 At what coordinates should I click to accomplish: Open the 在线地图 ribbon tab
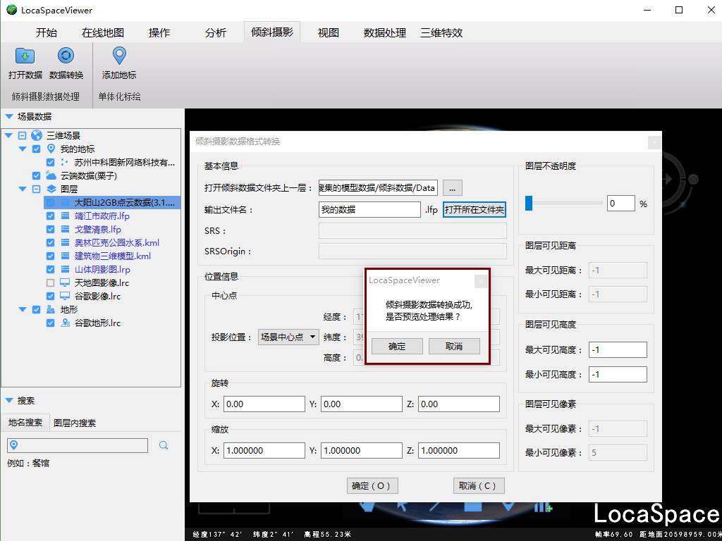click(x=103, y=32)
